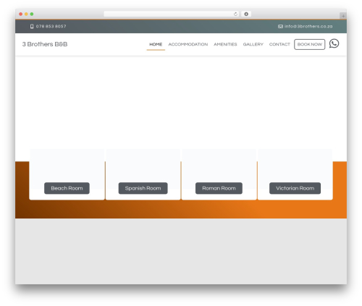362x306 pixels.
Task: Choose the Victorian Room button
Action: (295, 188)
